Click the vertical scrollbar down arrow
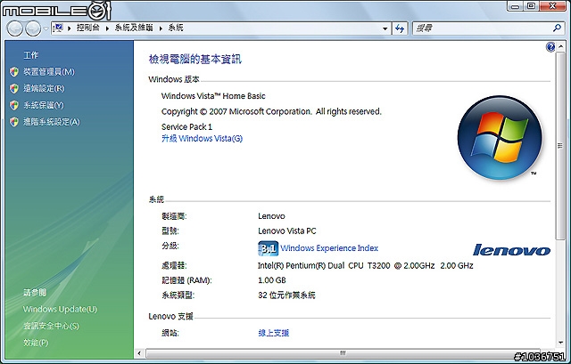The width and height of the screenshot is (571, 364). coord(560,343)
